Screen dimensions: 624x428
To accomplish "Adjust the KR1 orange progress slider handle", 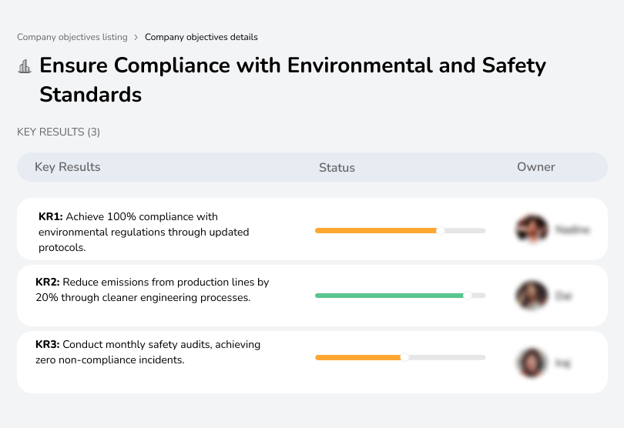I will pos(440,231).
